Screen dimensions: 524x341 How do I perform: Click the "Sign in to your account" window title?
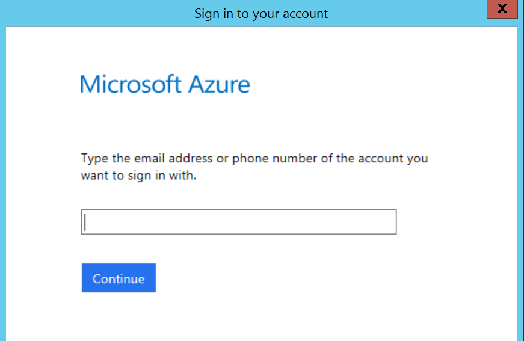tap(261, 14)
